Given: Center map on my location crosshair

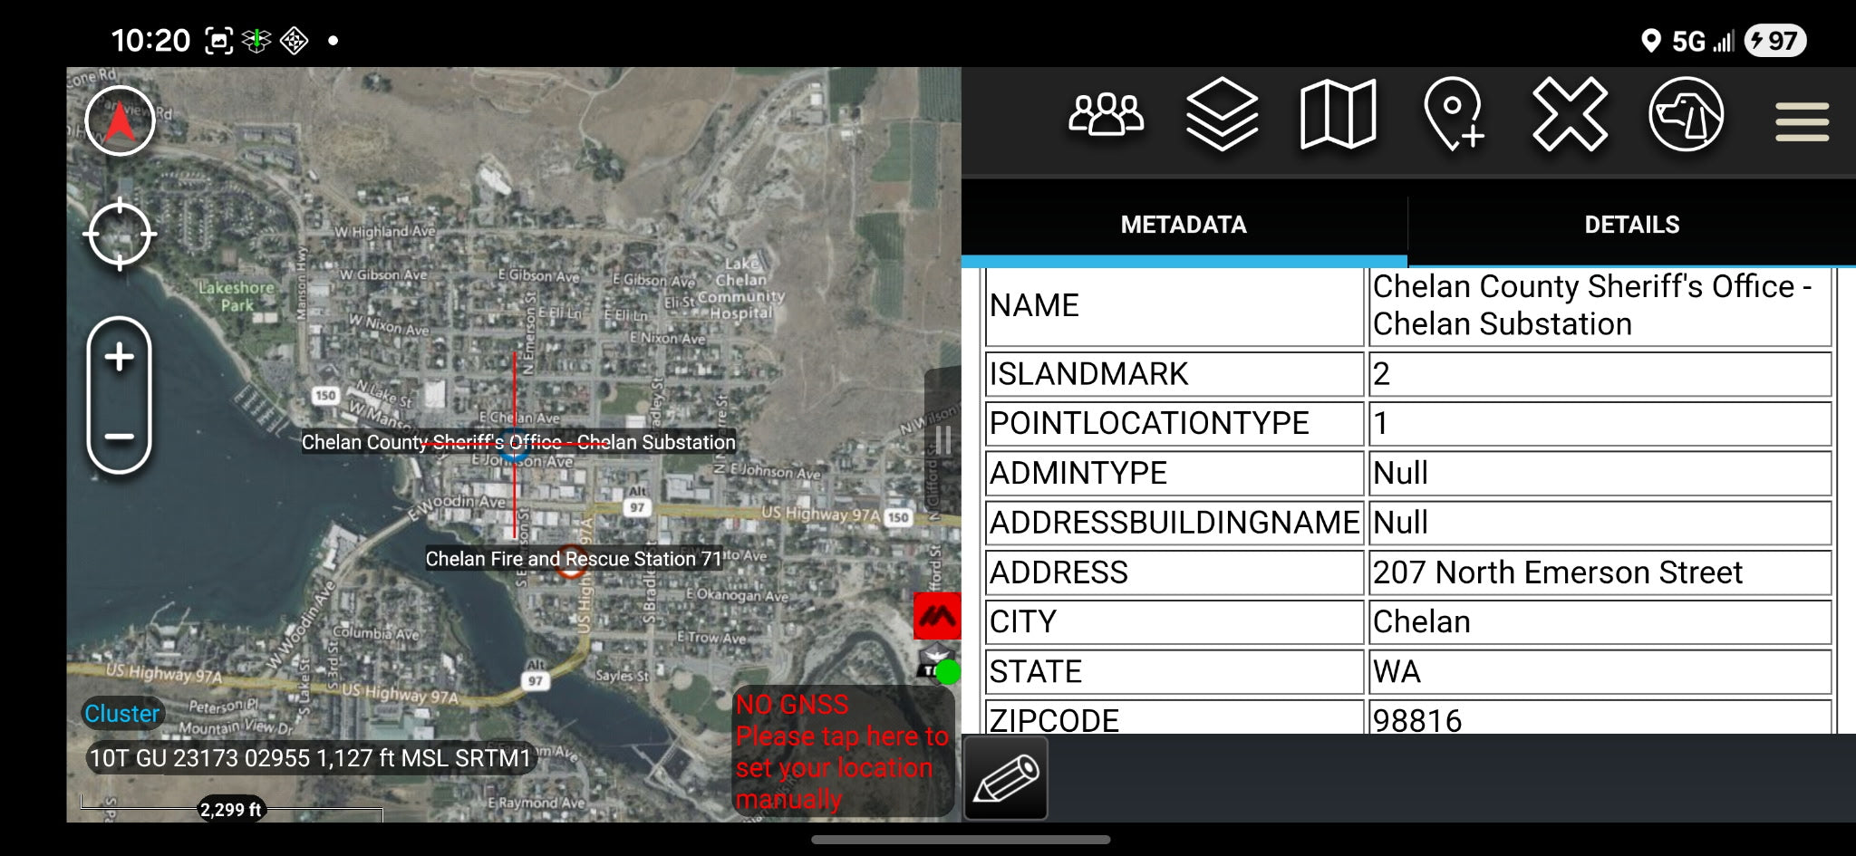Looking at the screenshot, I should tap(120, 234).
